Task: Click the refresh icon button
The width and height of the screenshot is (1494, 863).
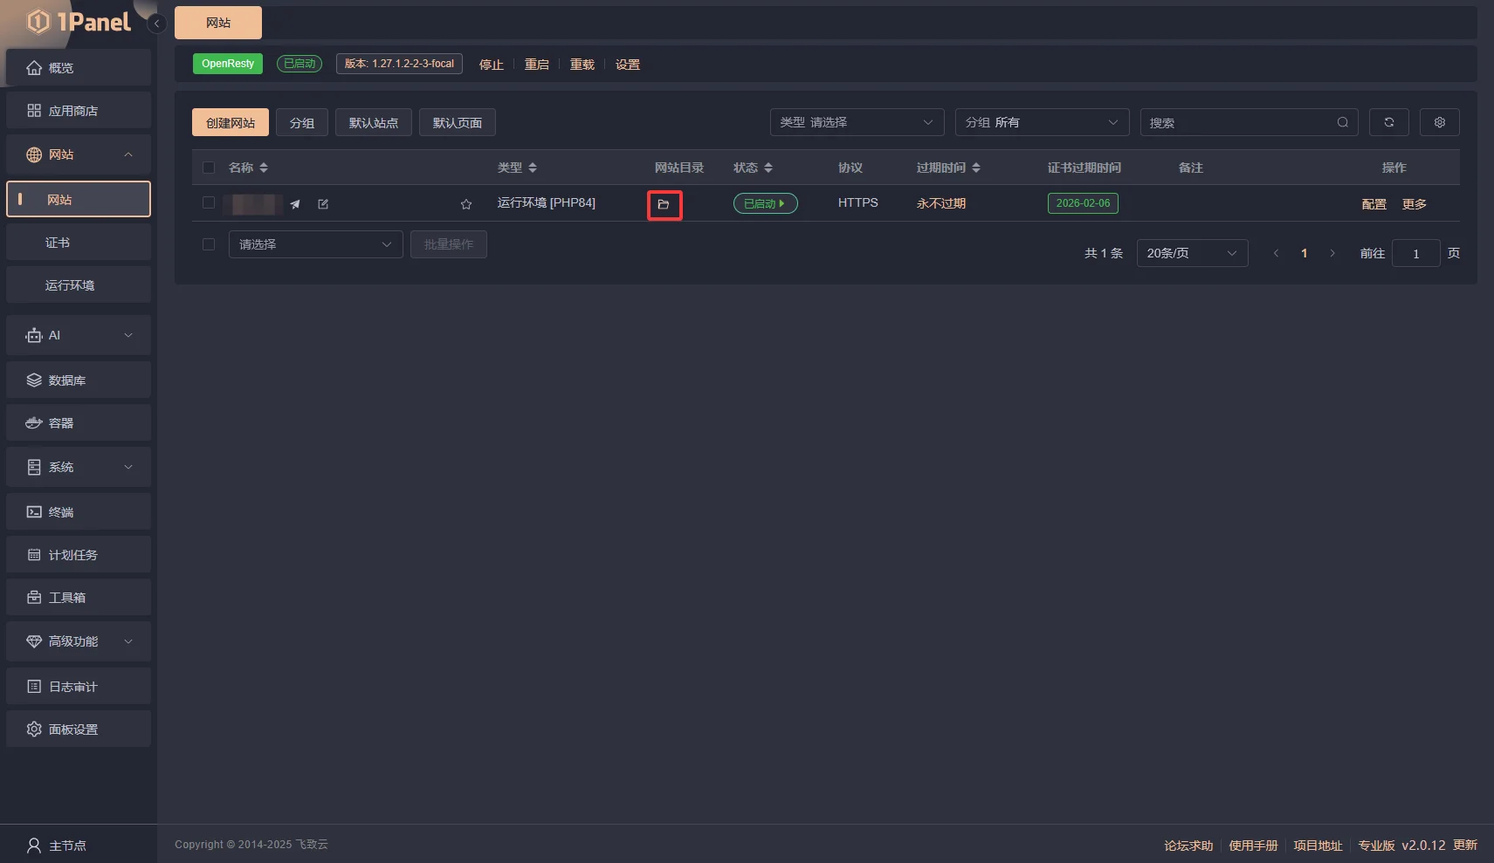Action: click(x=1388, y=122)
